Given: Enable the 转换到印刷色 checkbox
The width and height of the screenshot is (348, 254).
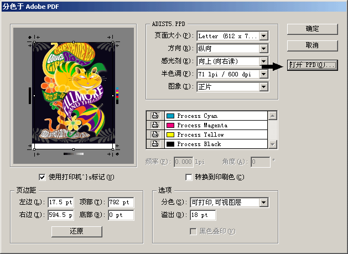Looking at the screenshot, I should point(189,177).
